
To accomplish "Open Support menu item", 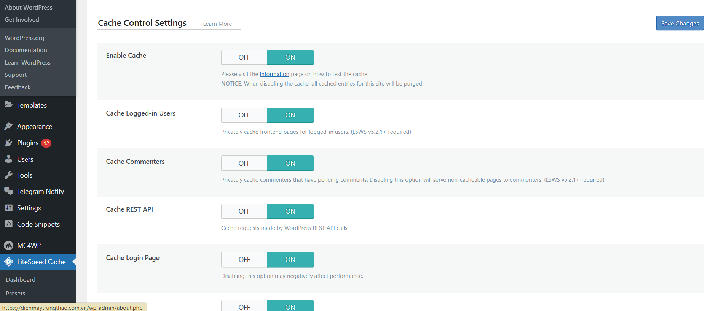I will click(16, 75).
